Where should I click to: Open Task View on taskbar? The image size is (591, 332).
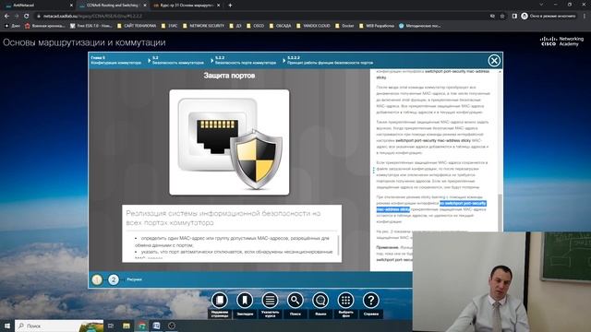pyautogui.click(x=111, y=326)
